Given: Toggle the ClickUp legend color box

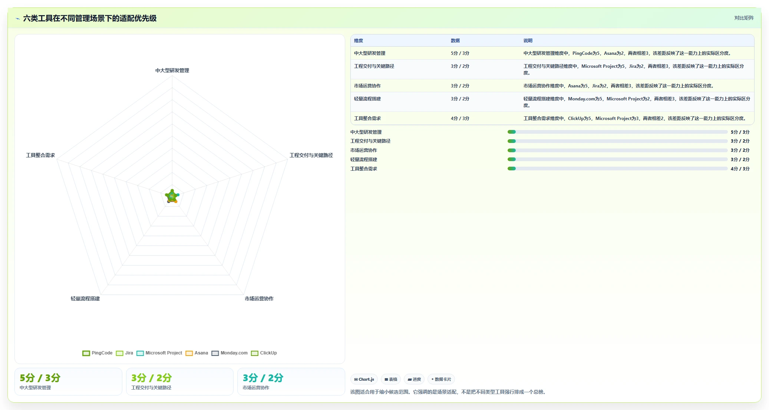Looking at the screenshot, I should click(x=255, y=353).
